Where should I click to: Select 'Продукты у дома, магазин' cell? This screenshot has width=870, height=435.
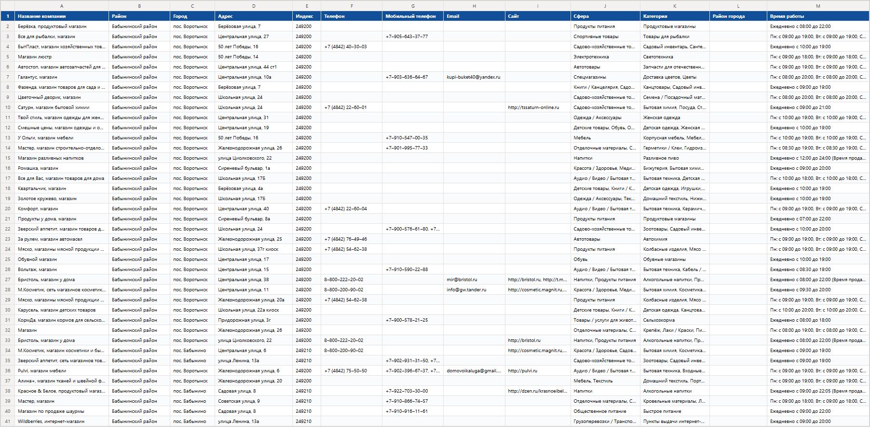click(x=62, y=219)
